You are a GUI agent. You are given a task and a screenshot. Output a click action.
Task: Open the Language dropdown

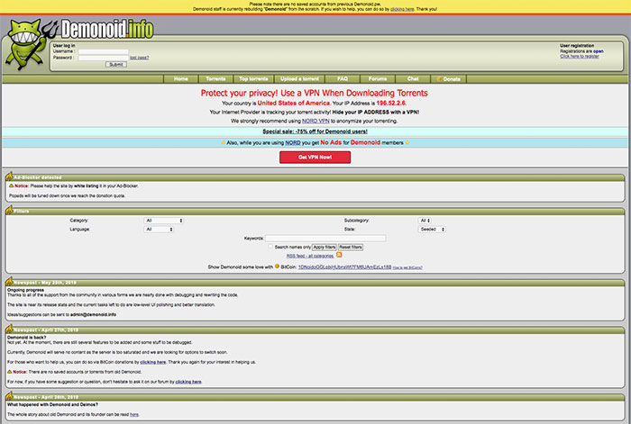[159, 229]
